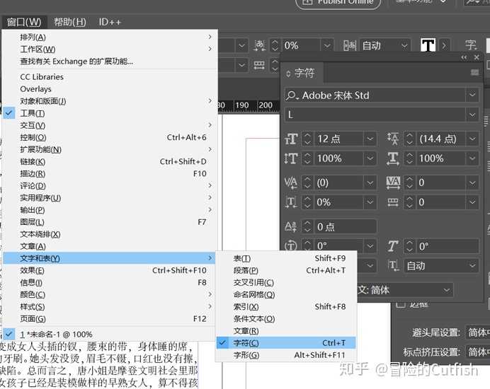Choose 控制(O) menu item
The width and height of the screenshot is (490, 389).
[109, 137]
